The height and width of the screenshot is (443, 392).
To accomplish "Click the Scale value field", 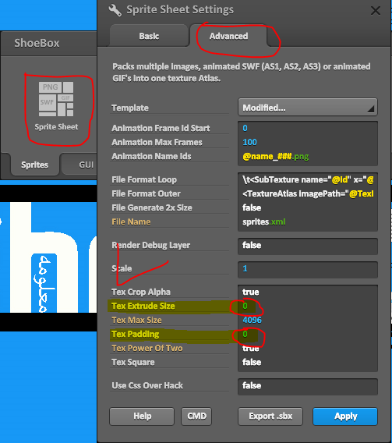I will click(308, 269).
